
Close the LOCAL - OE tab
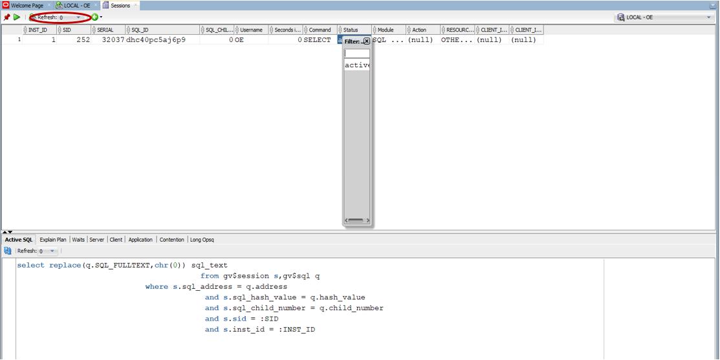tap(96, 6)
